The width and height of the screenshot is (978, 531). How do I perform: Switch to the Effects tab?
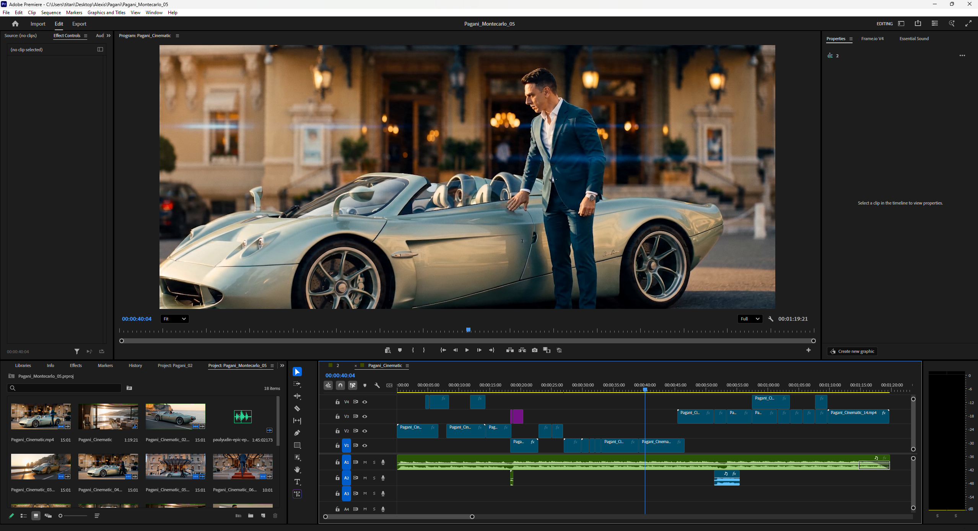click(x=76, y=365)
